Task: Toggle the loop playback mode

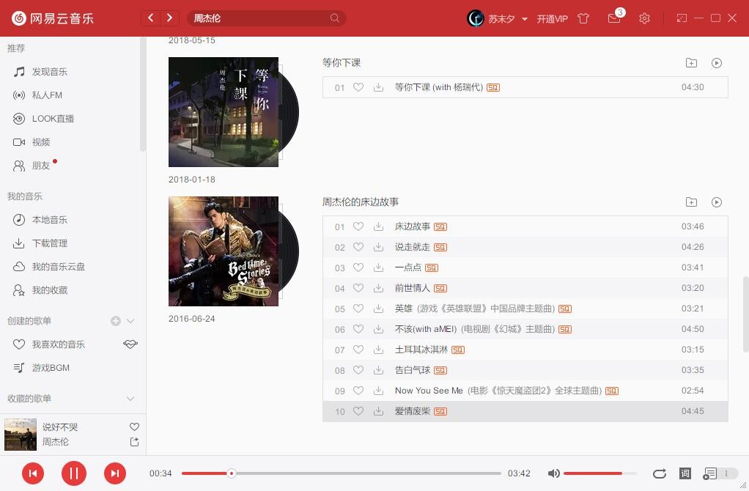Action: (x=660, y=473)
